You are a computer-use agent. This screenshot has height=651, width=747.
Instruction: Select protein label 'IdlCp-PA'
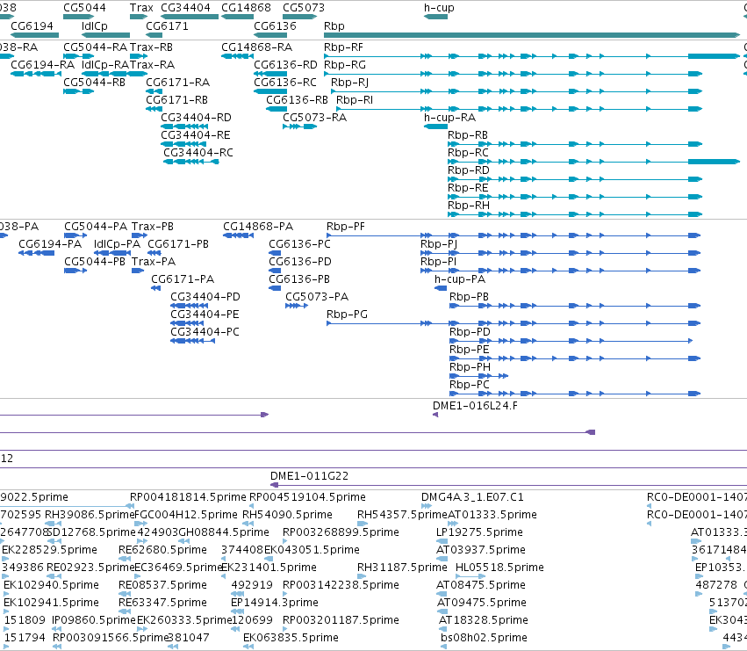(118, 244)
